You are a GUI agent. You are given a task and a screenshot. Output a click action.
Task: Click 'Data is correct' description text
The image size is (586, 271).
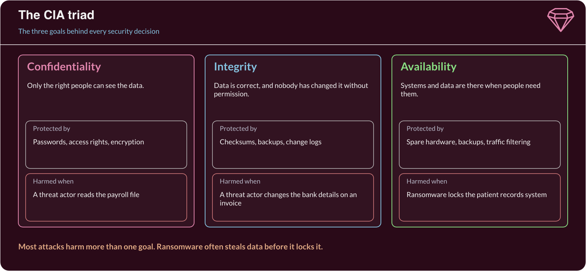[291, 90]
